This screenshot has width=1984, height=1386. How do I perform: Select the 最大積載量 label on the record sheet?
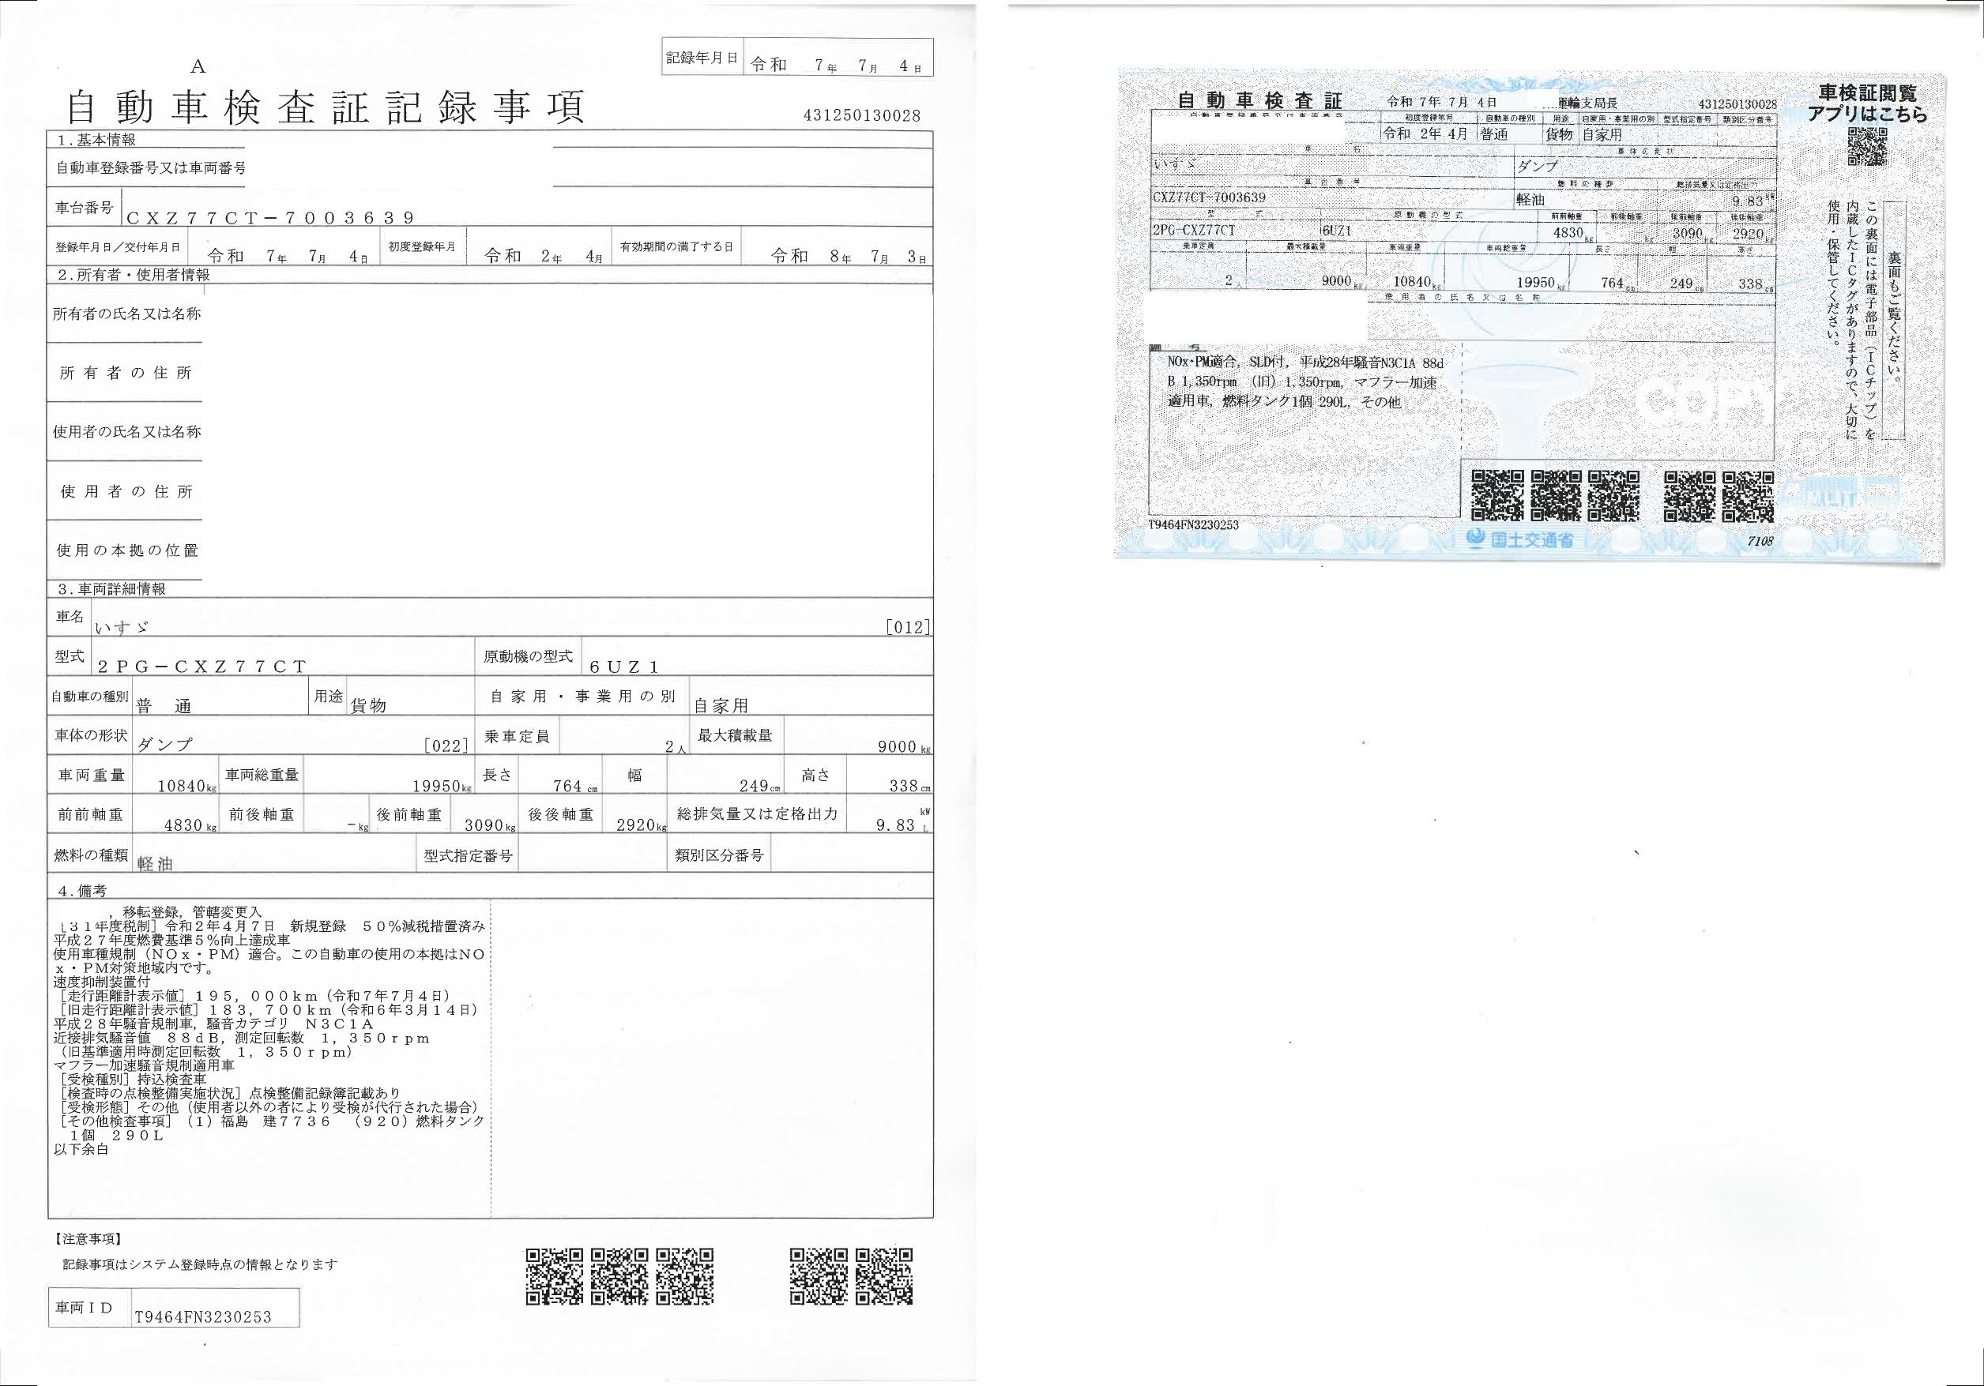coord(735,736)
